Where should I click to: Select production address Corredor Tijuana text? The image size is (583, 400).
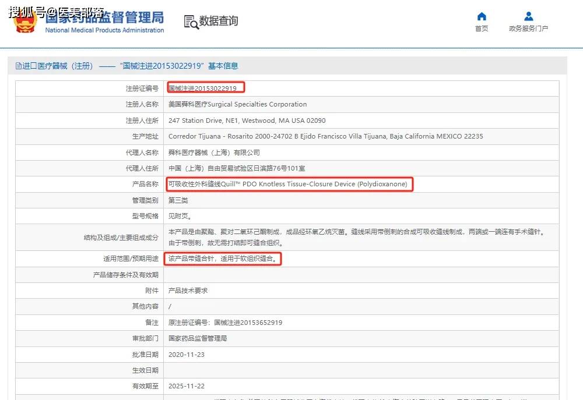coord(326,136)
